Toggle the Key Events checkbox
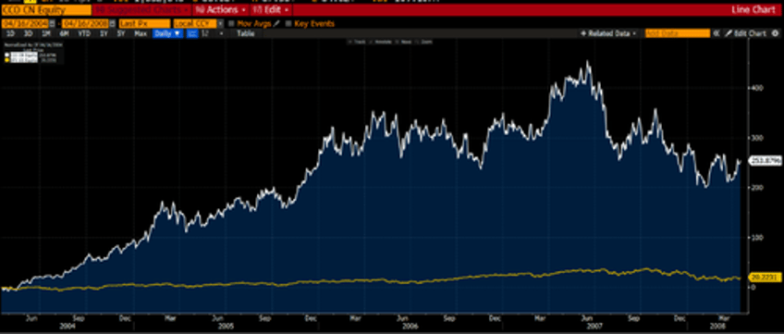This screenshot has height=334, width=784. click(x=288, y=23)
